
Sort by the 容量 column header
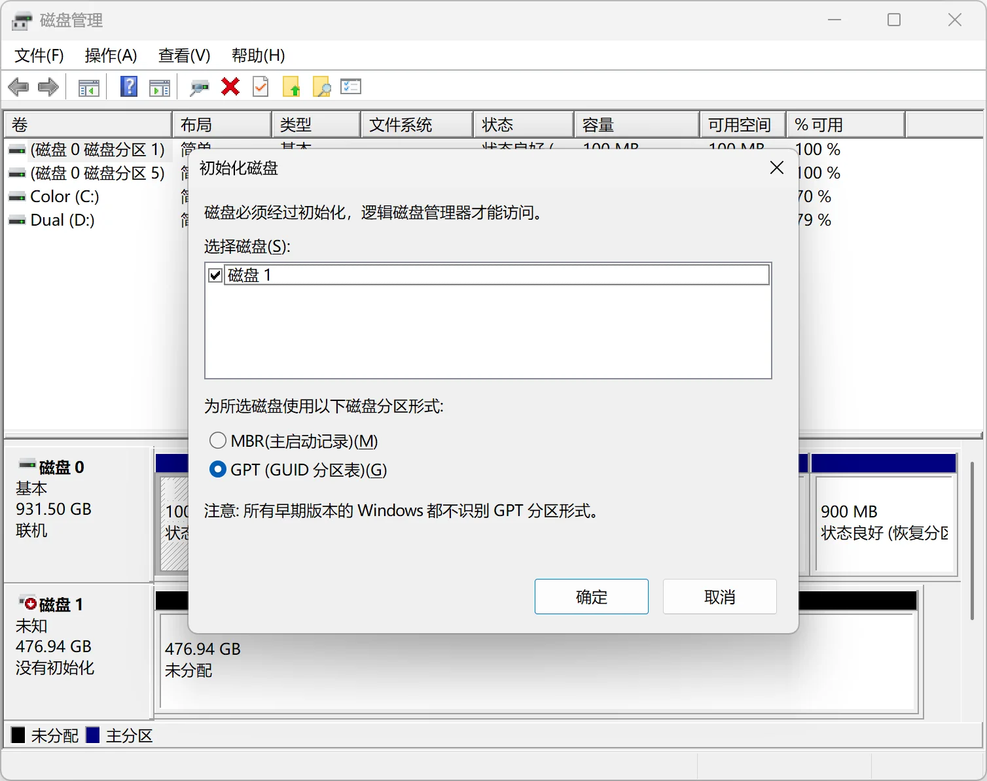click(637, 125)
